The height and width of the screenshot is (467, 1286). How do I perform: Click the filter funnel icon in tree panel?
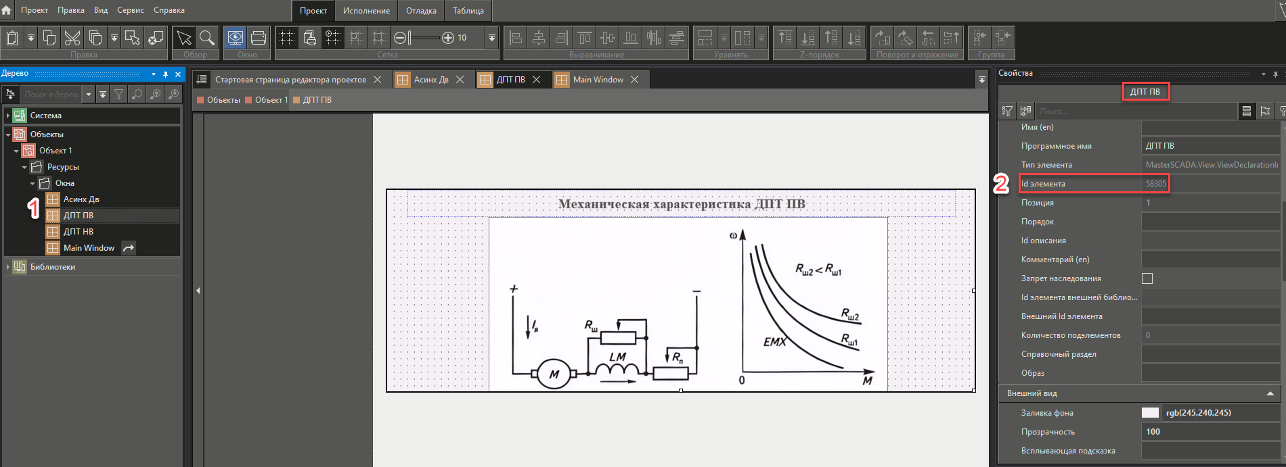pos(119,95)
